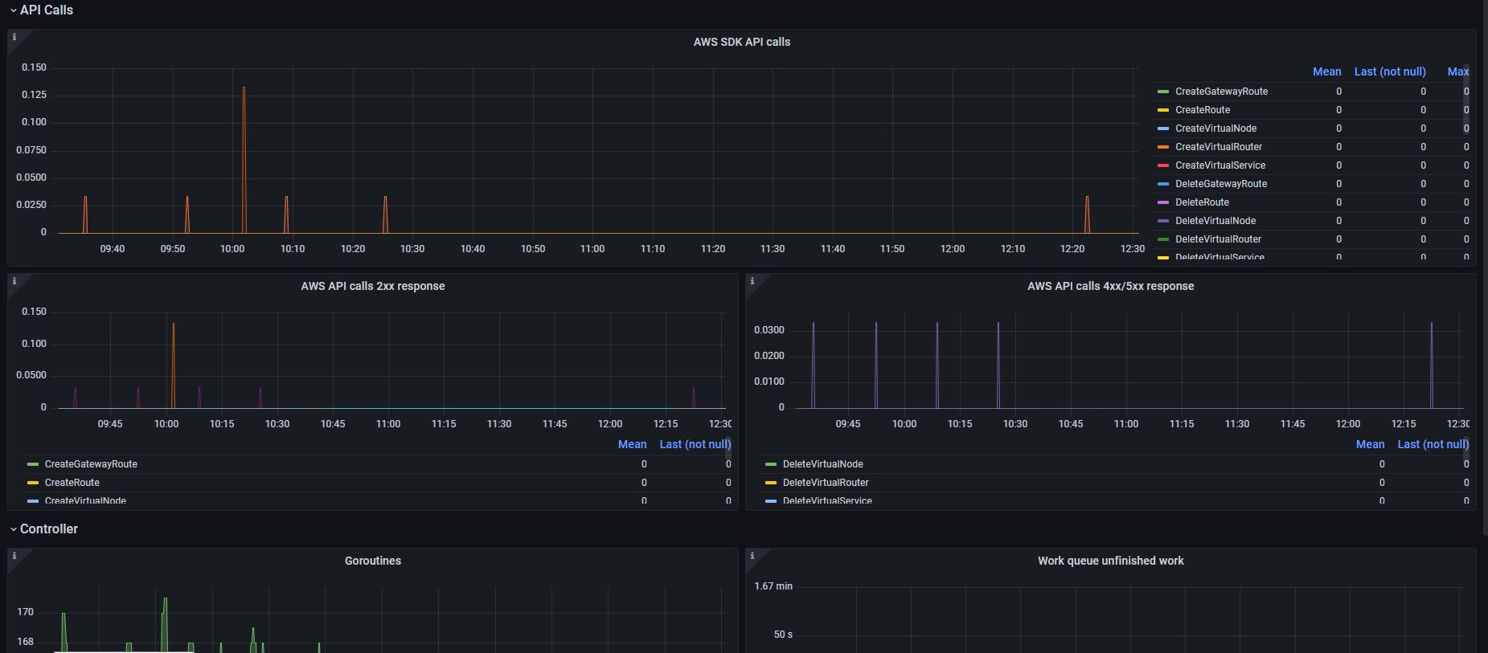Toggle CreateRoute series in 2xx response legend
Screen dimensions: 1488x653
tap(72, 483)
